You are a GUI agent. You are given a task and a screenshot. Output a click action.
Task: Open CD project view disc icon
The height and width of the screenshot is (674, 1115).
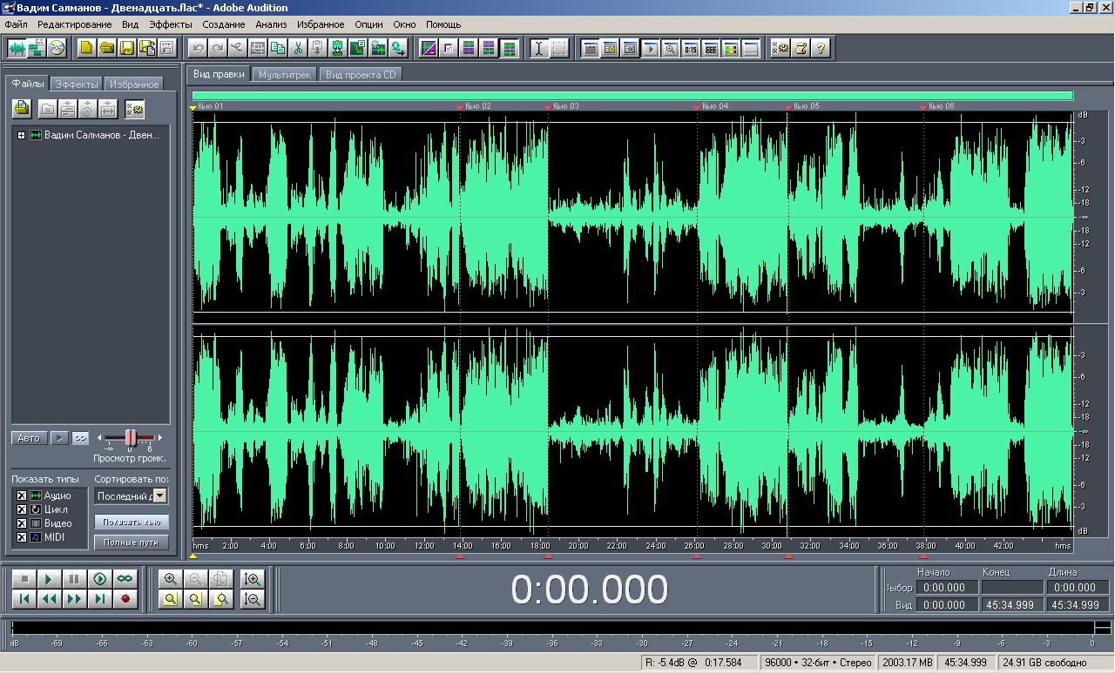(x=57, y=48)
